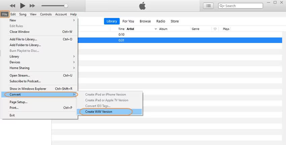Maximize the iTunes window

tap(275, 2)
